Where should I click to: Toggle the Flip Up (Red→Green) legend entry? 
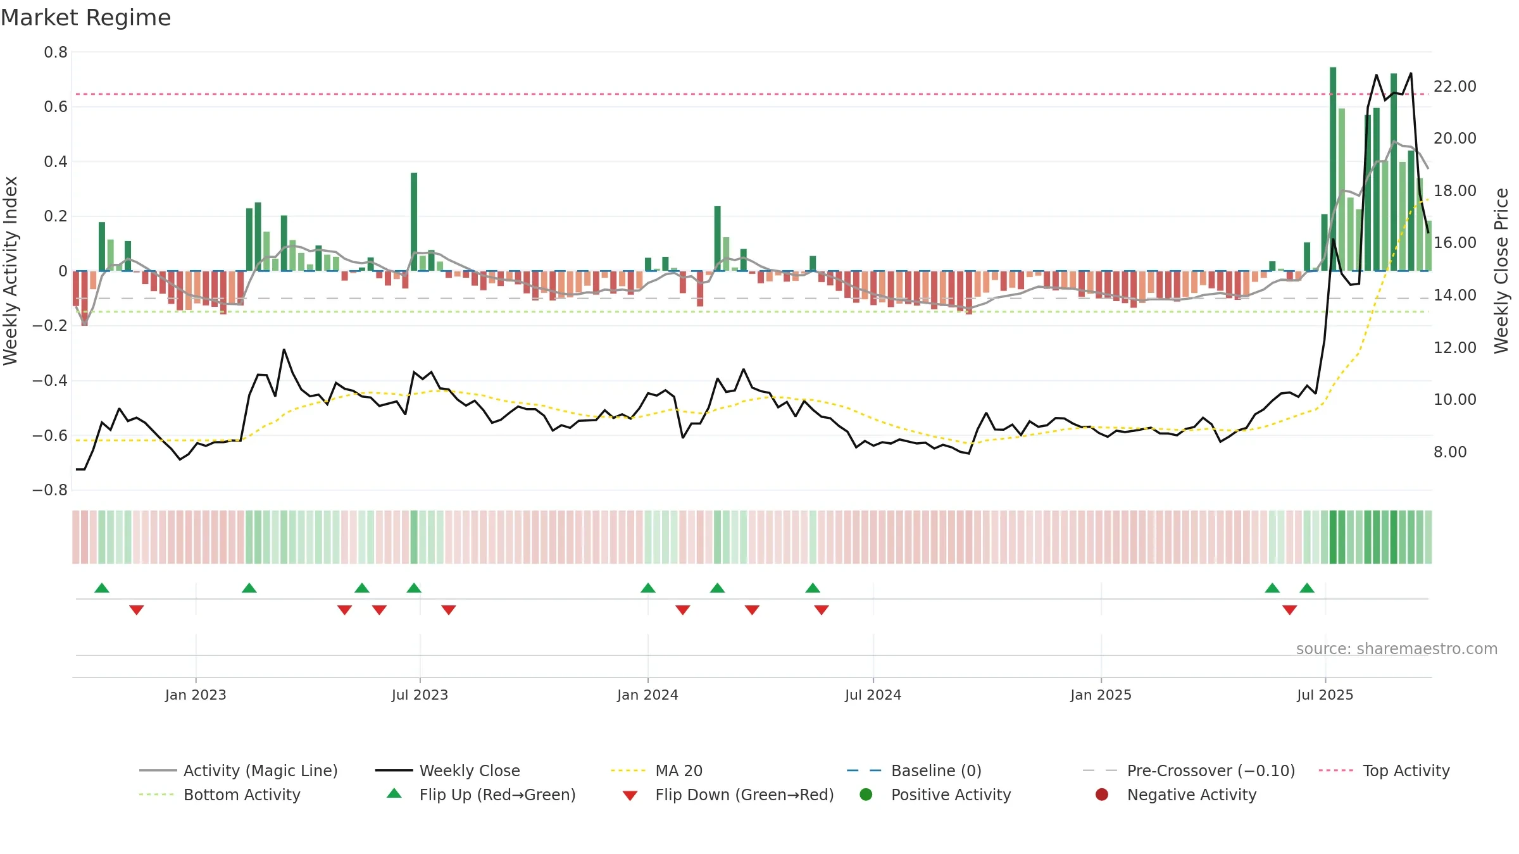481,795
